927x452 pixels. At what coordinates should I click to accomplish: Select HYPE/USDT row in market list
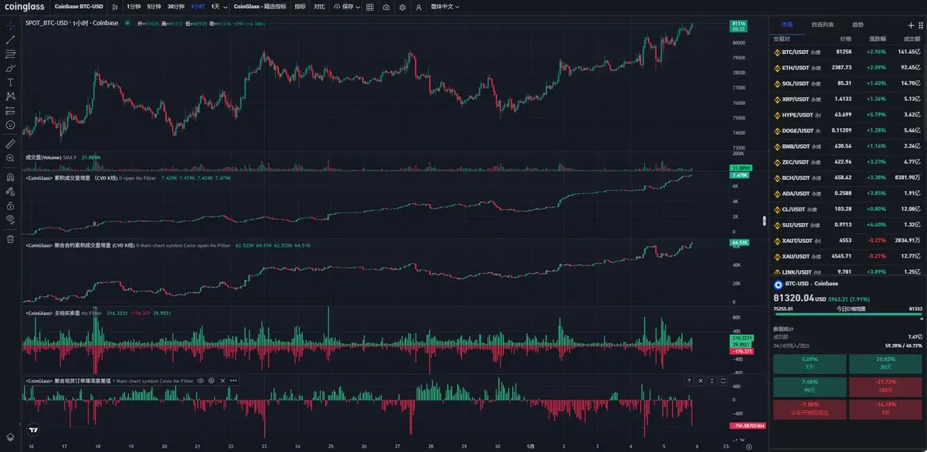(847, 115)
